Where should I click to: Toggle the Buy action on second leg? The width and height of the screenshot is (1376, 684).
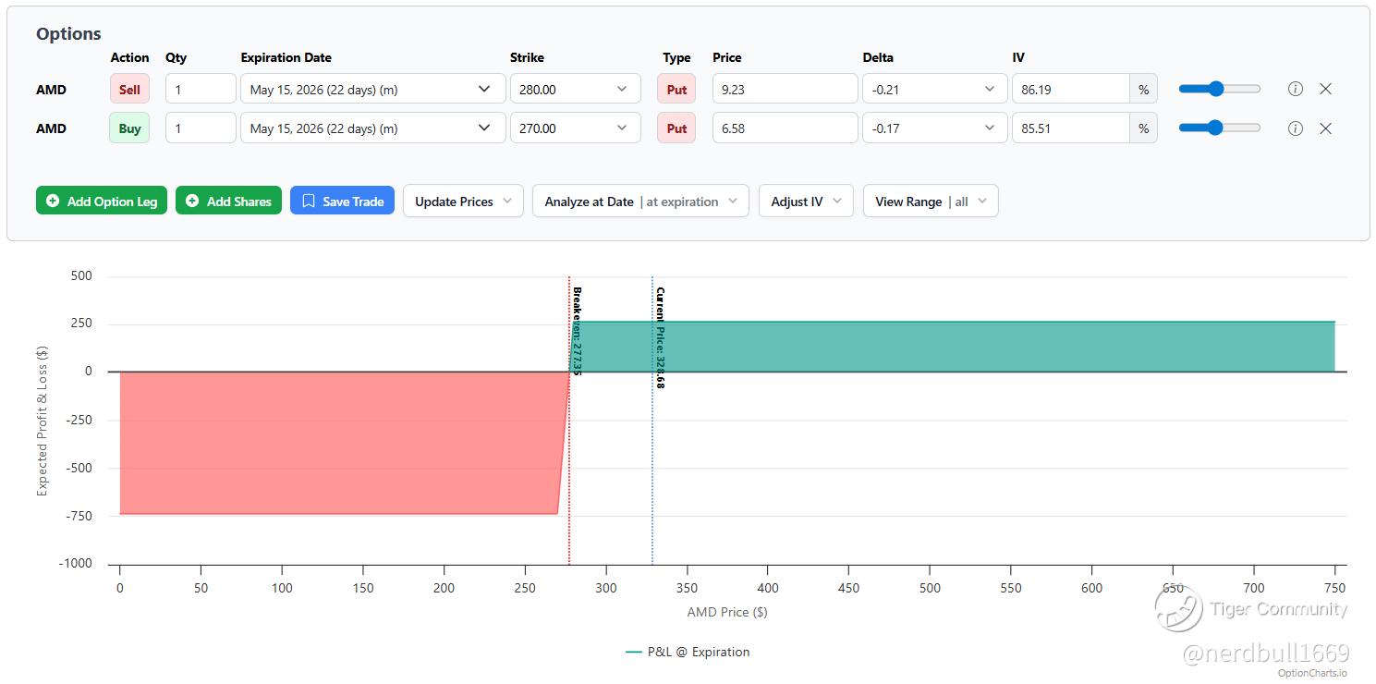[129, 128]
